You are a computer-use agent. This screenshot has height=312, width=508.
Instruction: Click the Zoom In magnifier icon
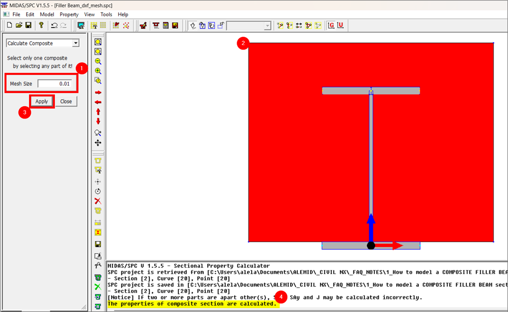pos(98,71)
